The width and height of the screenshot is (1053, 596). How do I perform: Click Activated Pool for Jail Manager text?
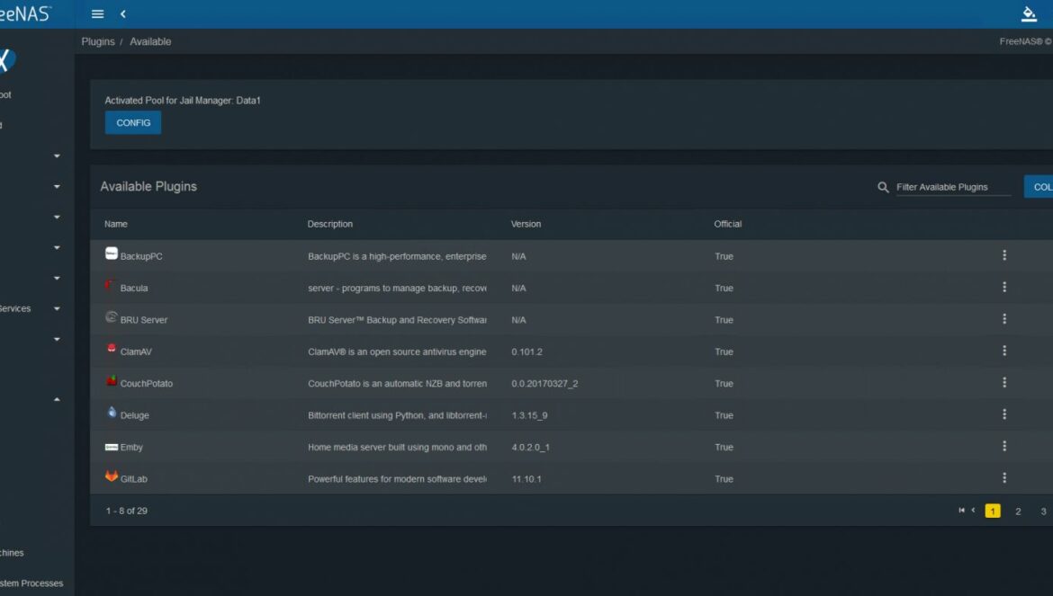183,101
